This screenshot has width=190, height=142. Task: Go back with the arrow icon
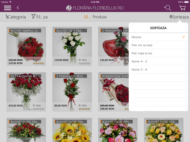18,8
